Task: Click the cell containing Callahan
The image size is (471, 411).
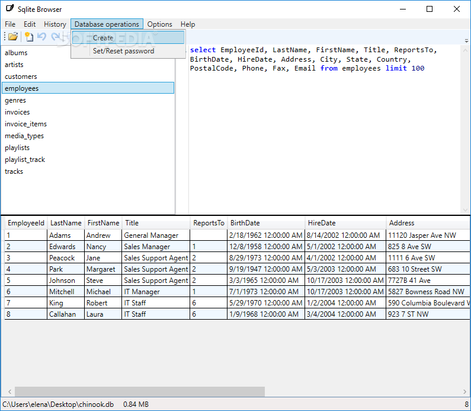Action: point(66,314)
